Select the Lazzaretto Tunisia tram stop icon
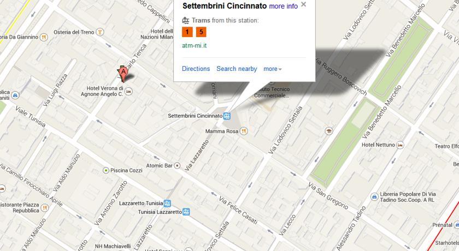Viewport: 459px width, 251px height. (x=167, y=203)
